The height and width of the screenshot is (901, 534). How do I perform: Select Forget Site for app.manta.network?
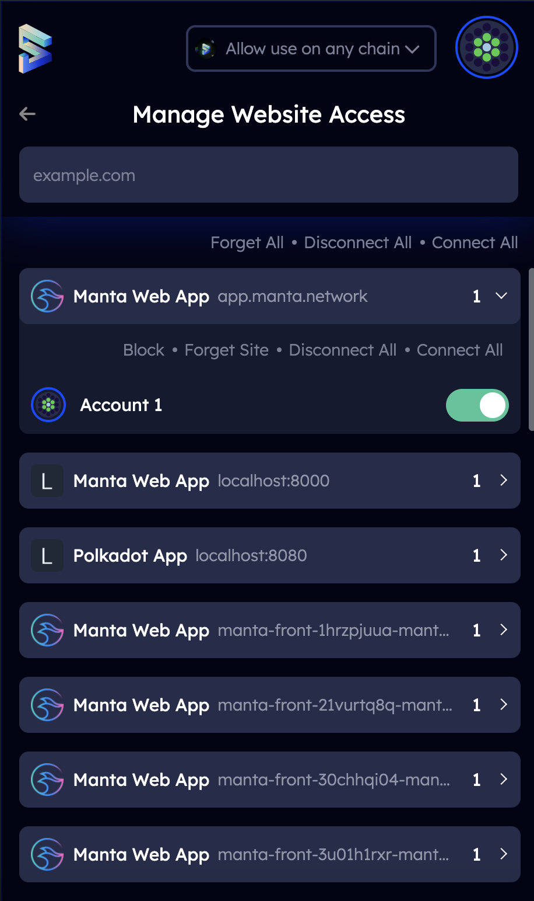point(226,350)
